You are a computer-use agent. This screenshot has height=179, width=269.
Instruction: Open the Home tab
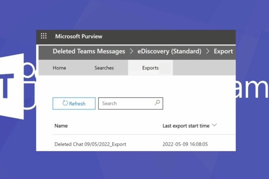pyautogui.click(x=59, y=68)
